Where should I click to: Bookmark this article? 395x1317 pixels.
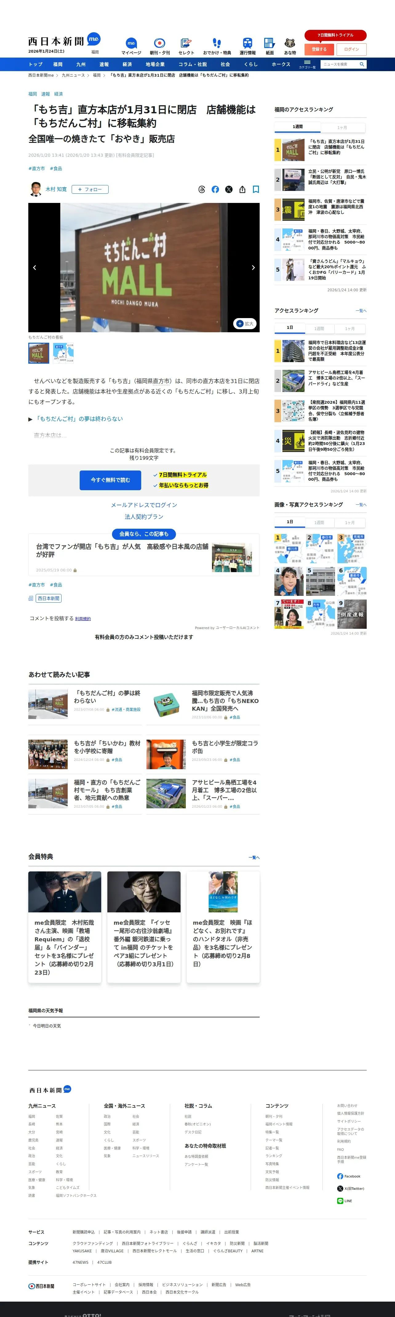[x=256, y=189]
